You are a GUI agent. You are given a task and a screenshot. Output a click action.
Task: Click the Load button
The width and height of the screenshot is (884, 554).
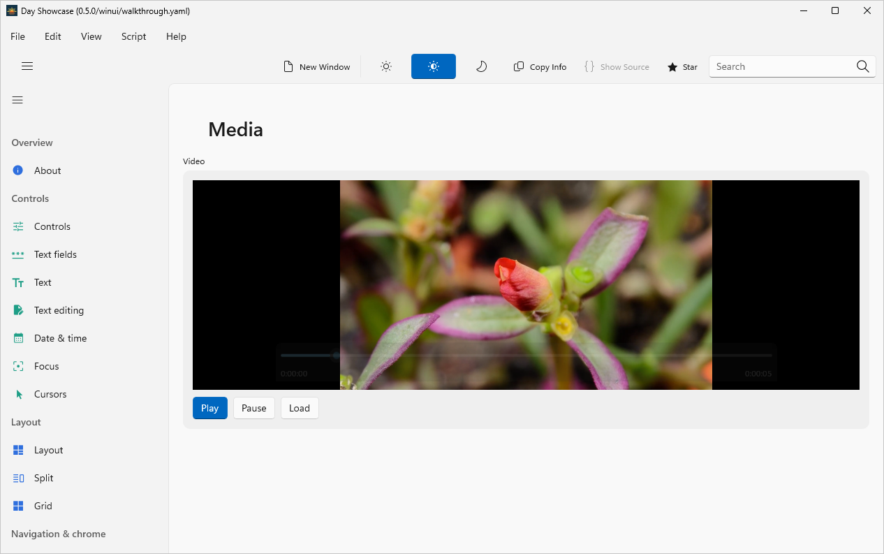coord(300,408)
